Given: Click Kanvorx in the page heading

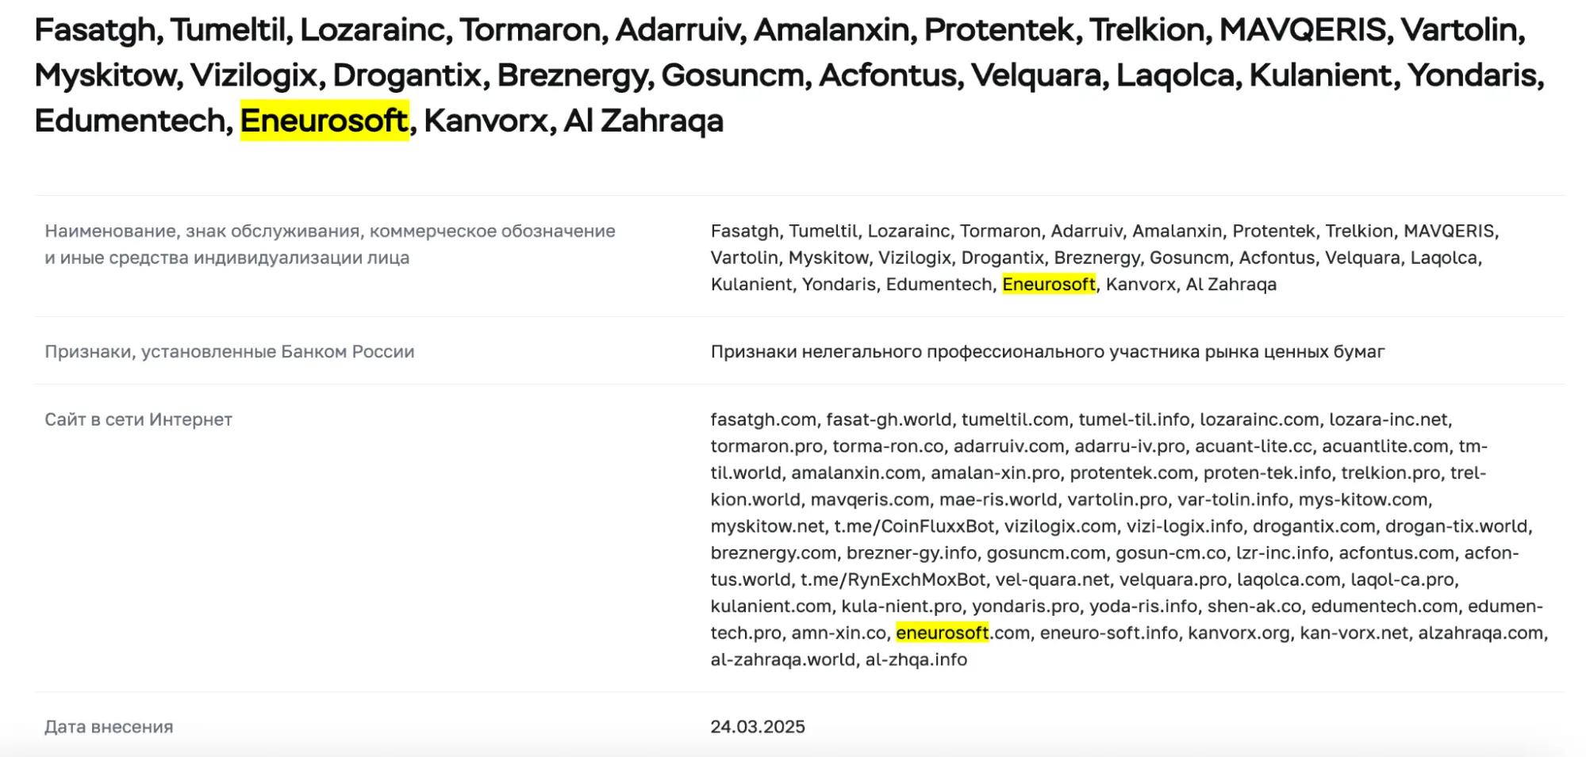Looking at the screenshot, I should tap(486, 121).
